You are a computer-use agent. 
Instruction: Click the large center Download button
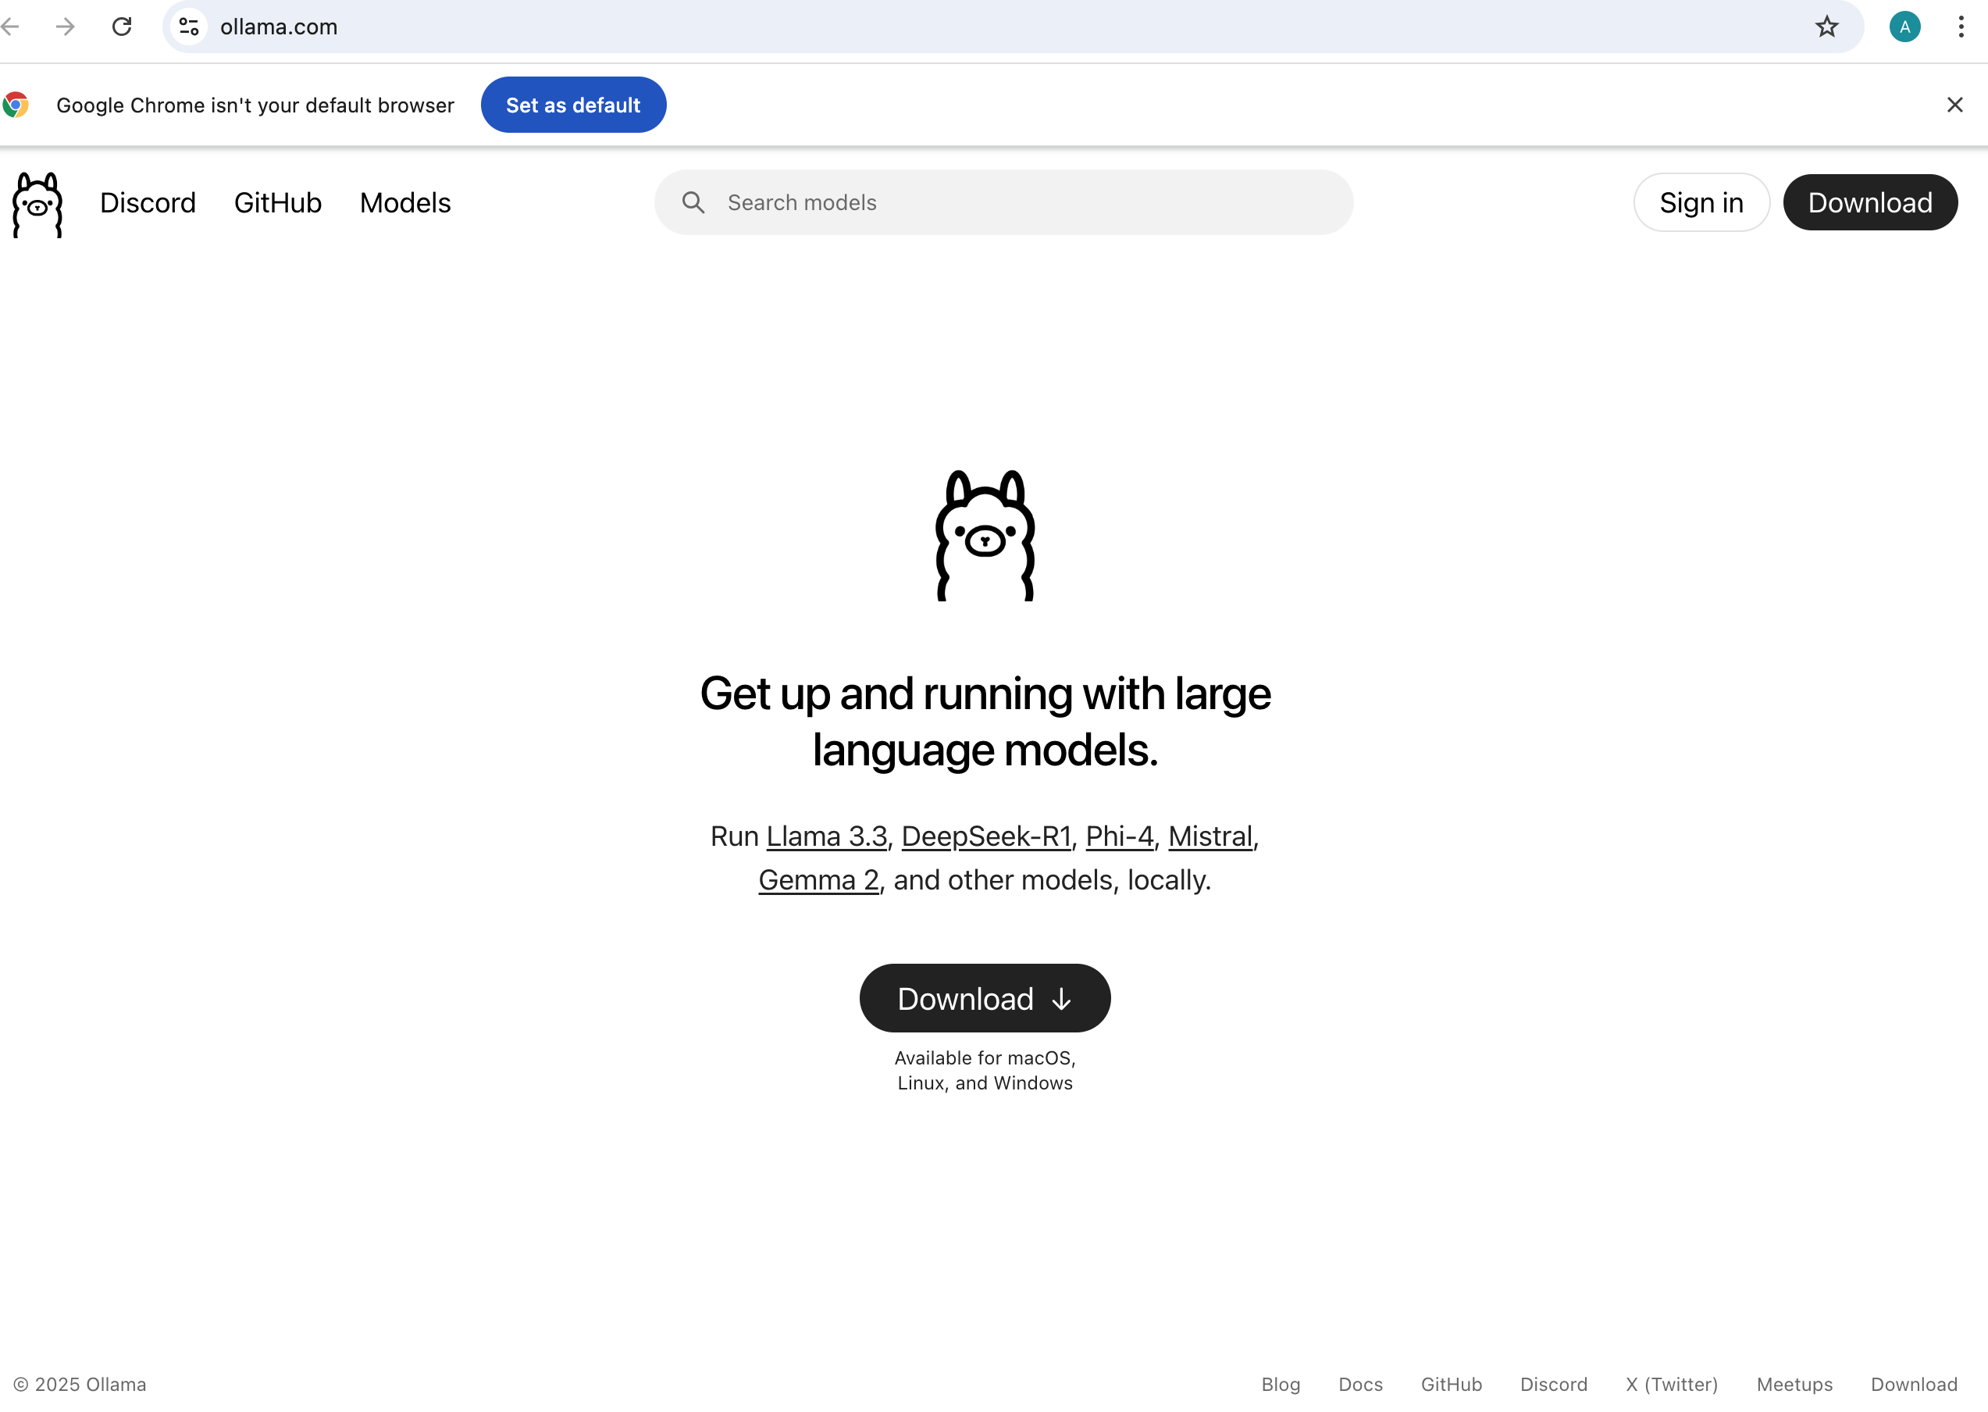pyautogui.click(x=985, y=998)
